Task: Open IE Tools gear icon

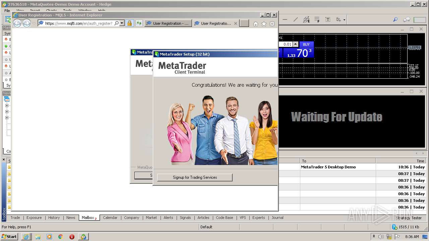Action: (x=272, y=24)
